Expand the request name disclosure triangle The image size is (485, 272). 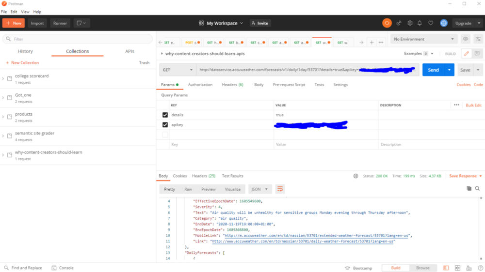click(162, 53)
